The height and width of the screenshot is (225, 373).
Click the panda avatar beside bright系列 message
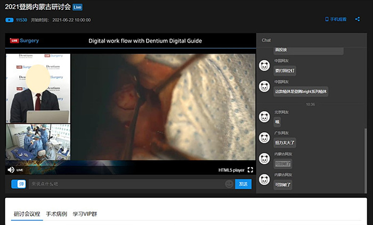264,86
